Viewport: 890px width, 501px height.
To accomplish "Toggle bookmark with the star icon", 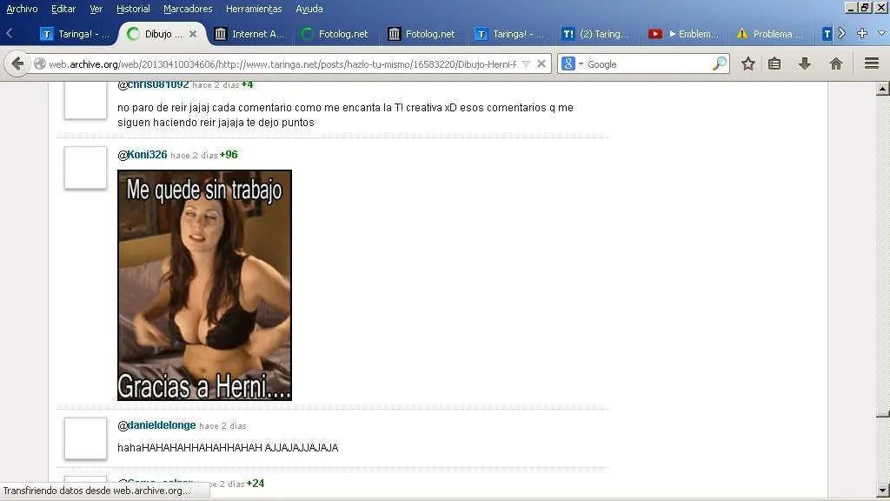I will pos(746,63).
